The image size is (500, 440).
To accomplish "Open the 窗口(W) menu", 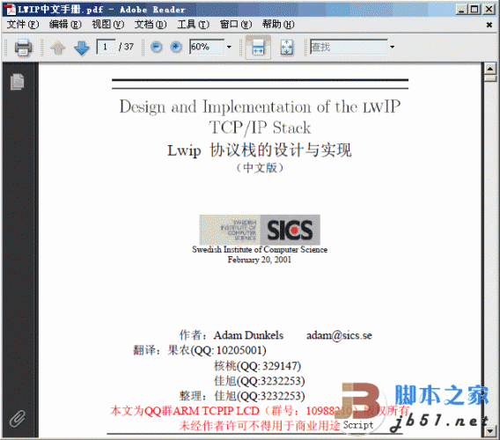I will (236, 25).
